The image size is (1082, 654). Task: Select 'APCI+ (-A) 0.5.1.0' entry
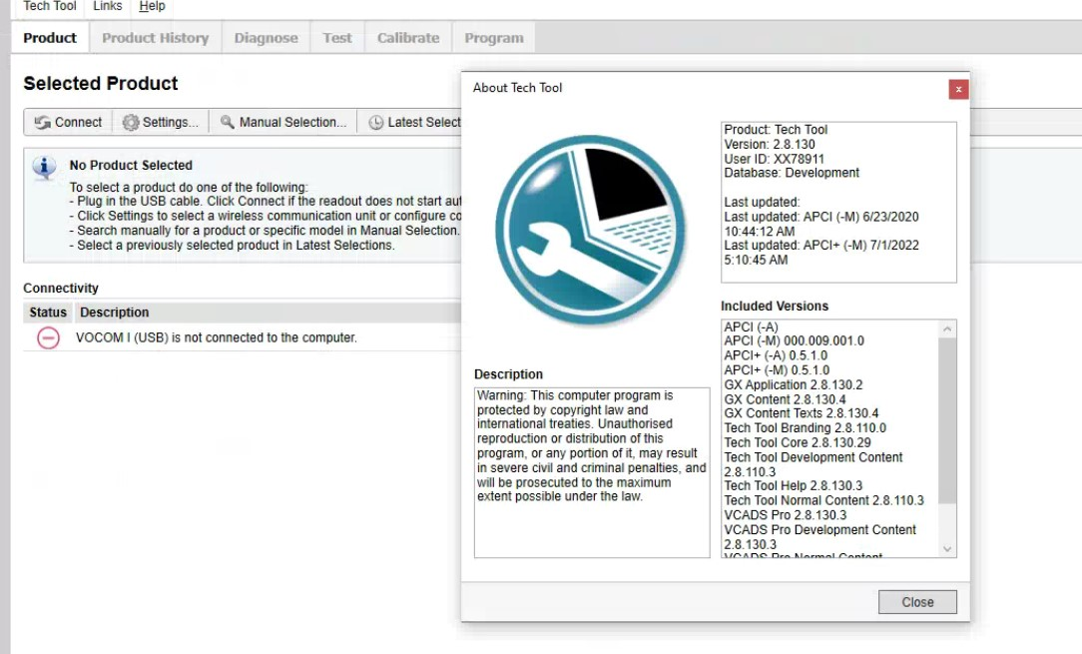(776, 355)
